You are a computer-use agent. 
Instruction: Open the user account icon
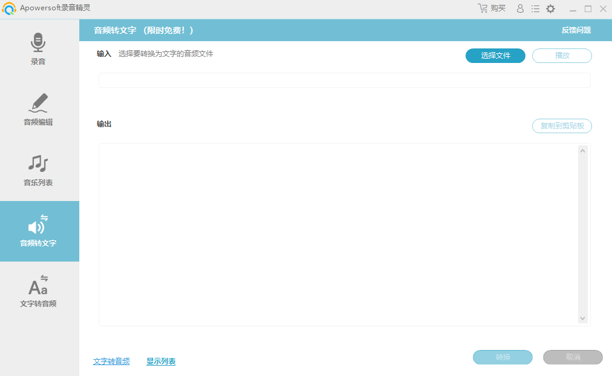click(520, 8)
